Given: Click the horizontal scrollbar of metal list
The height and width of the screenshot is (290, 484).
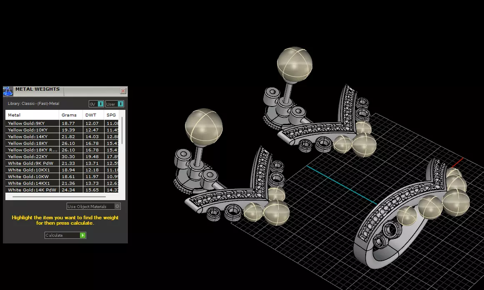Looking at the screenshot, I should point(59,197).
